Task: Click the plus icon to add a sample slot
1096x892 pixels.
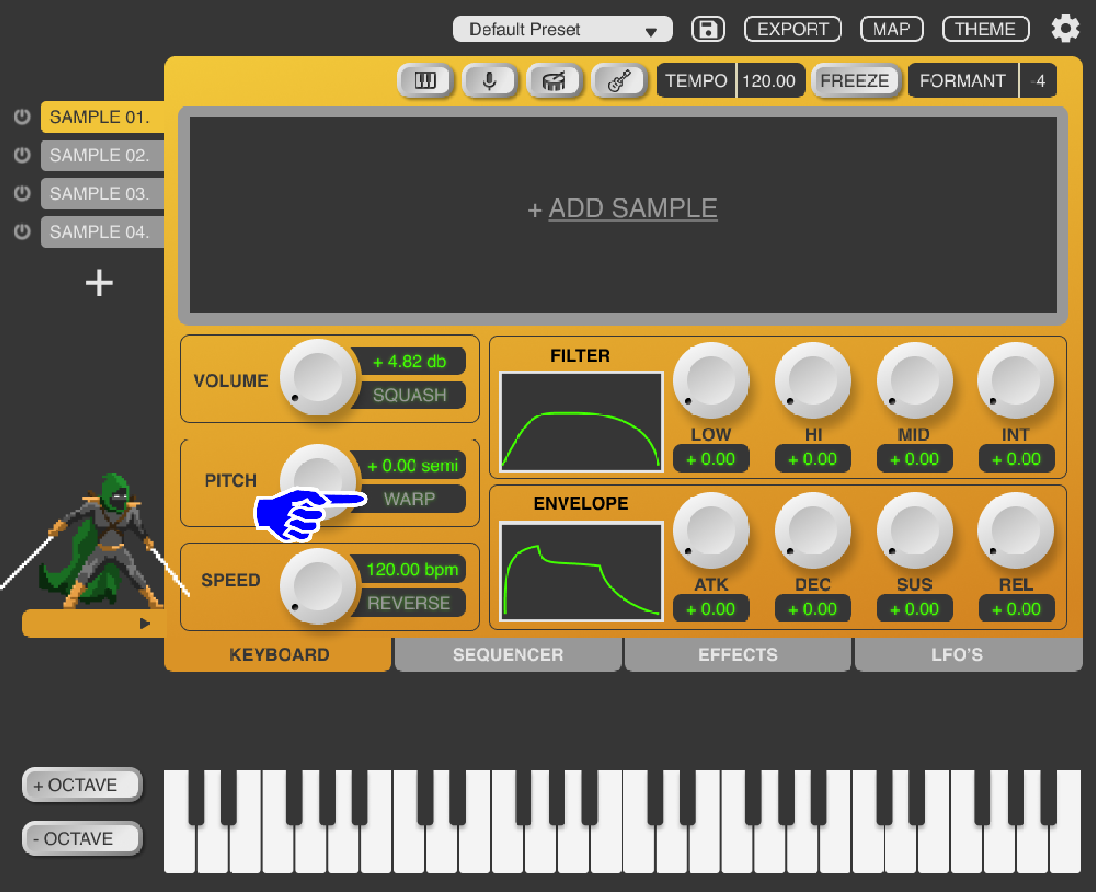Action: (99, 282)
